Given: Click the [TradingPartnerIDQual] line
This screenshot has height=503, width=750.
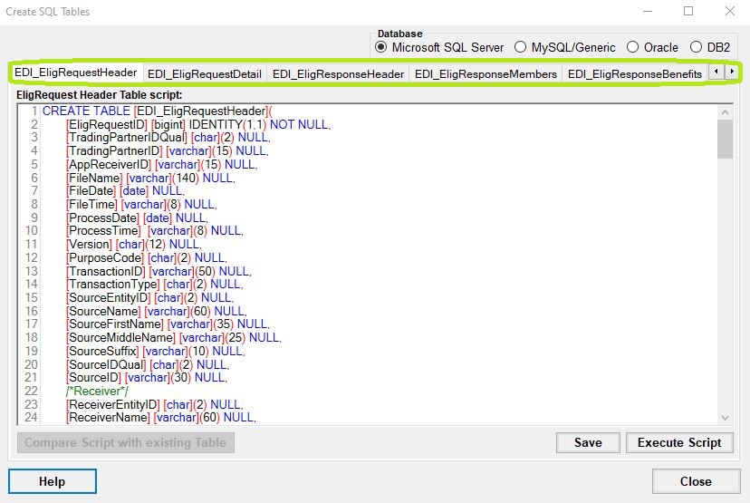Looking at the screenshot, I should [x=168, y=138].
